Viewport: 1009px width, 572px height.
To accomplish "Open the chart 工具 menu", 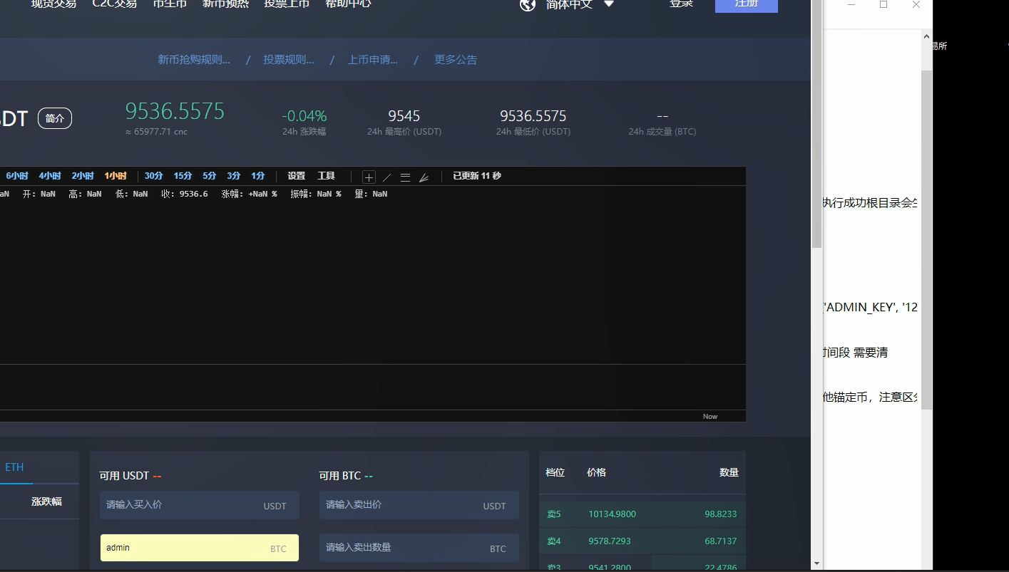I will [326, 176].
